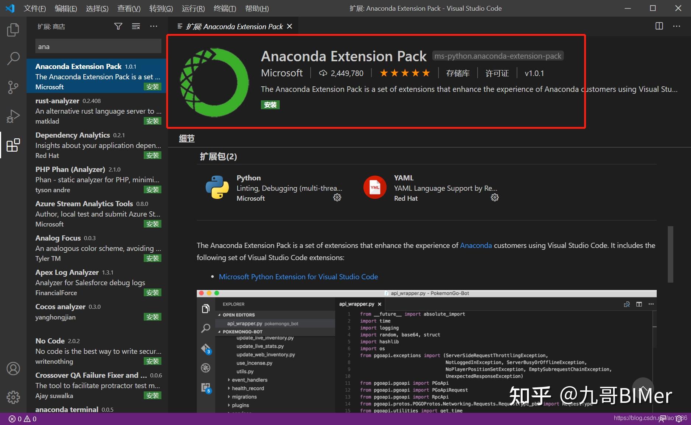The width and height of the screenshot is (691, 425).
Task: Open the Run and Debug view
Action: coord(13,116)
